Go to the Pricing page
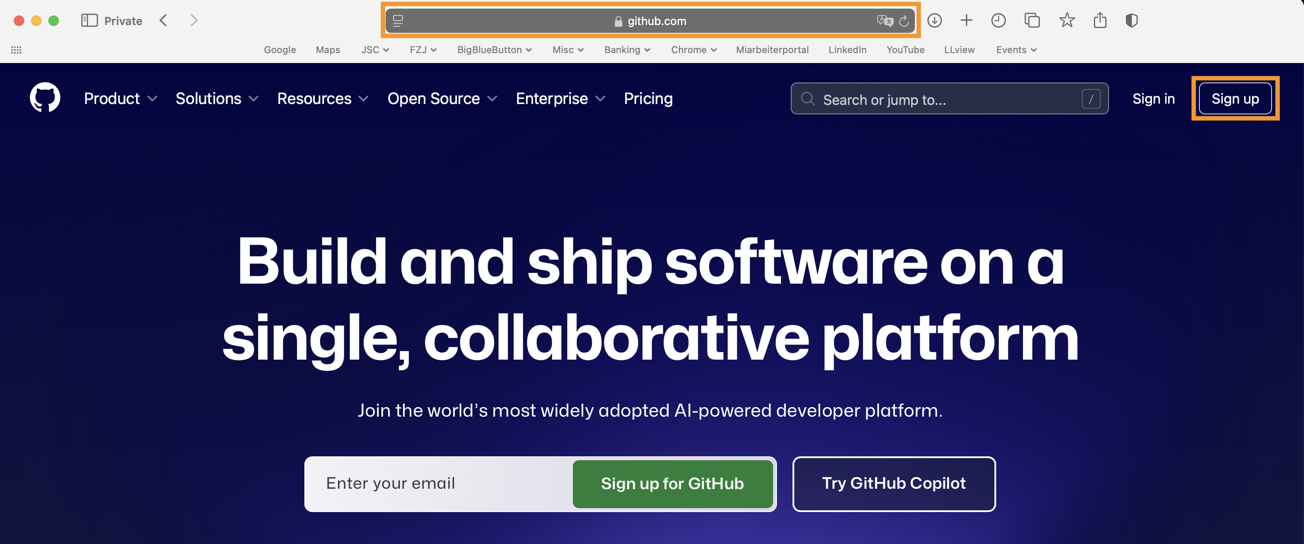The width and height of the screenshot is (1304, 544). coord(648,98)
